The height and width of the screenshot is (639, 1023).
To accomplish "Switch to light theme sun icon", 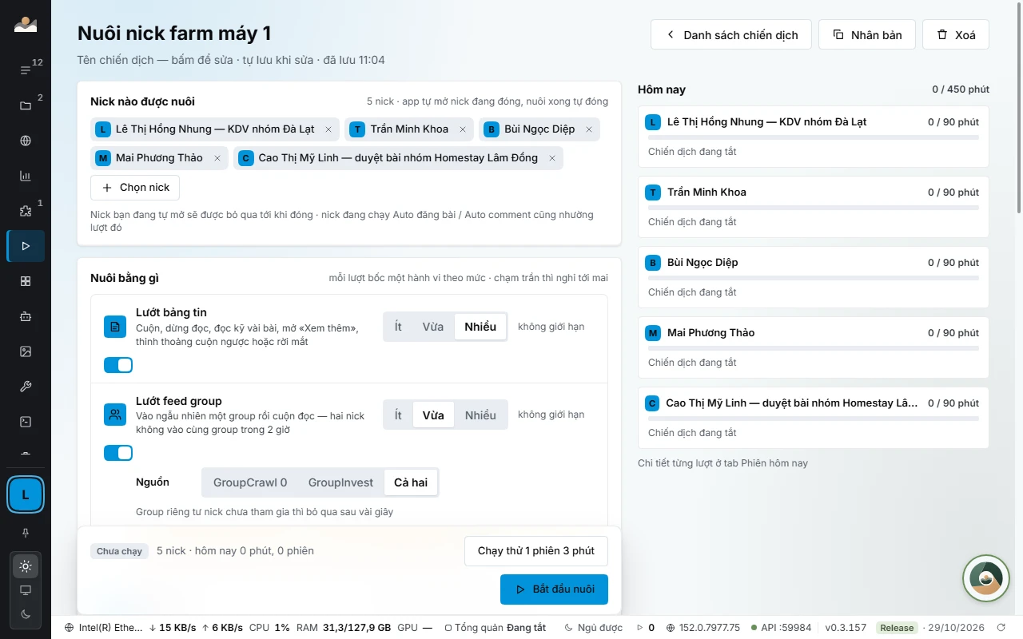I will point(26,566).
